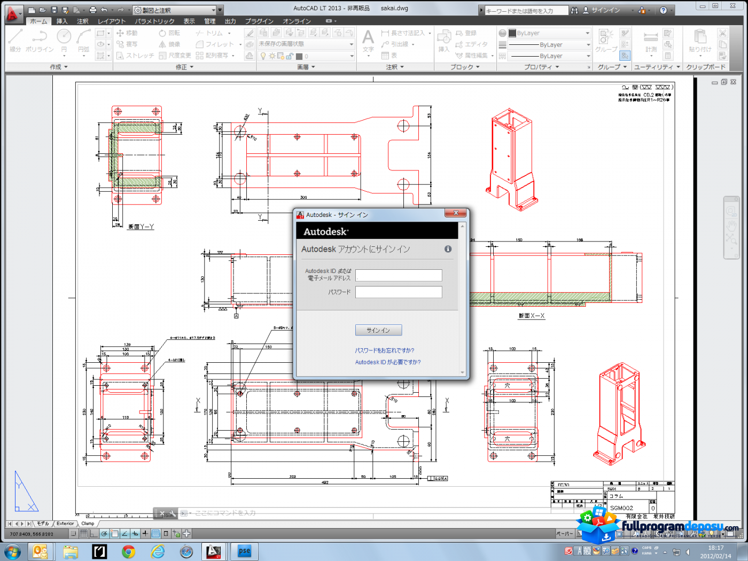Toggle polar tracking in status bar
This screenshot has width=748, height=561.
[104, 533]
